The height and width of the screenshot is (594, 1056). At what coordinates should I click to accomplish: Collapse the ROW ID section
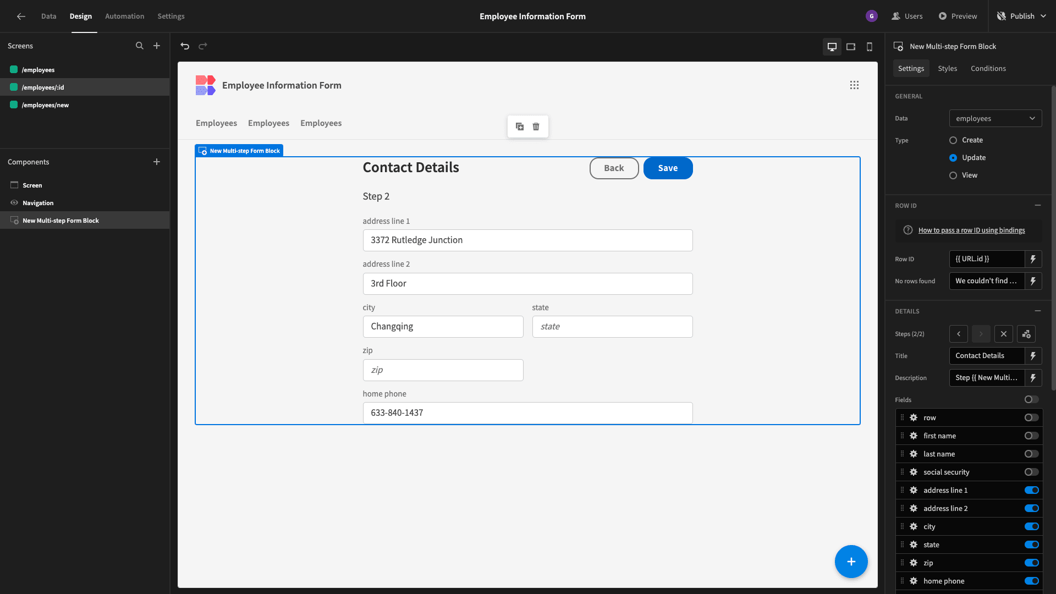click(x=1038, y=205)
